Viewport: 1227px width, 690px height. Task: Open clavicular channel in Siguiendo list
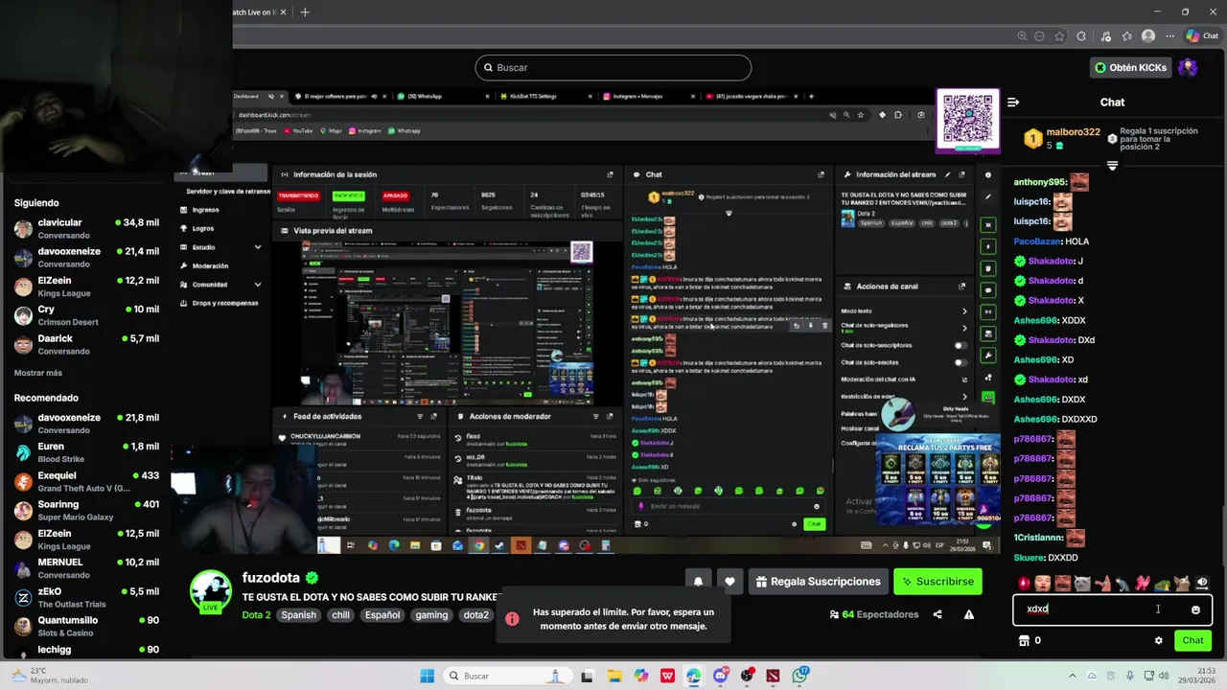pyautogui.click(x=86, y=229)
